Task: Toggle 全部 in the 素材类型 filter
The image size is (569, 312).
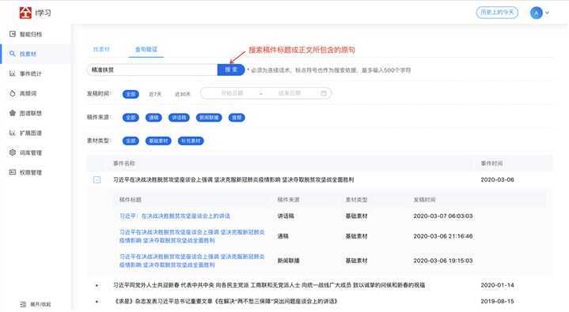Action: 131,141
